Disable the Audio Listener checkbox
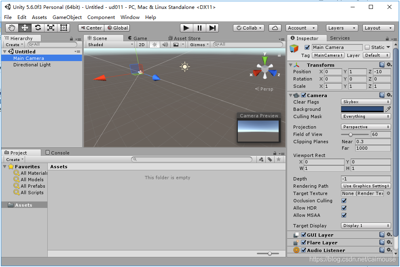Image resolution: width=400 pixels, height=267 pixels. (304, 250)
